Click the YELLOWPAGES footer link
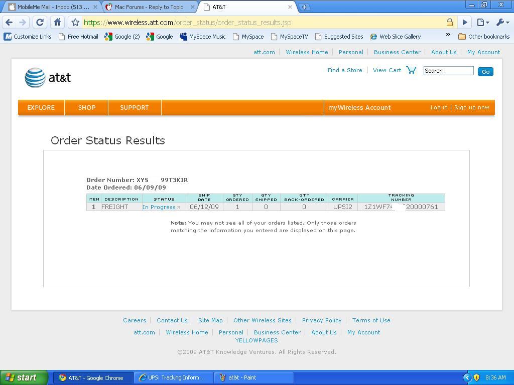 click(256, 340)
